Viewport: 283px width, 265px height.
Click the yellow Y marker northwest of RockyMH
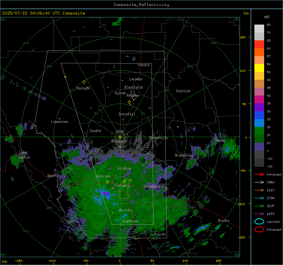pyautogui.click(x=65, y=77)
